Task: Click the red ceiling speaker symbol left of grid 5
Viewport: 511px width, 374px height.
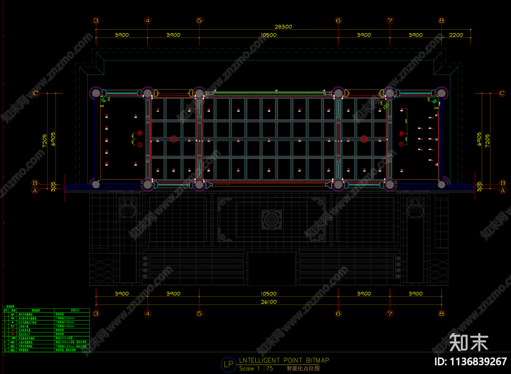Action: (173, 139)
